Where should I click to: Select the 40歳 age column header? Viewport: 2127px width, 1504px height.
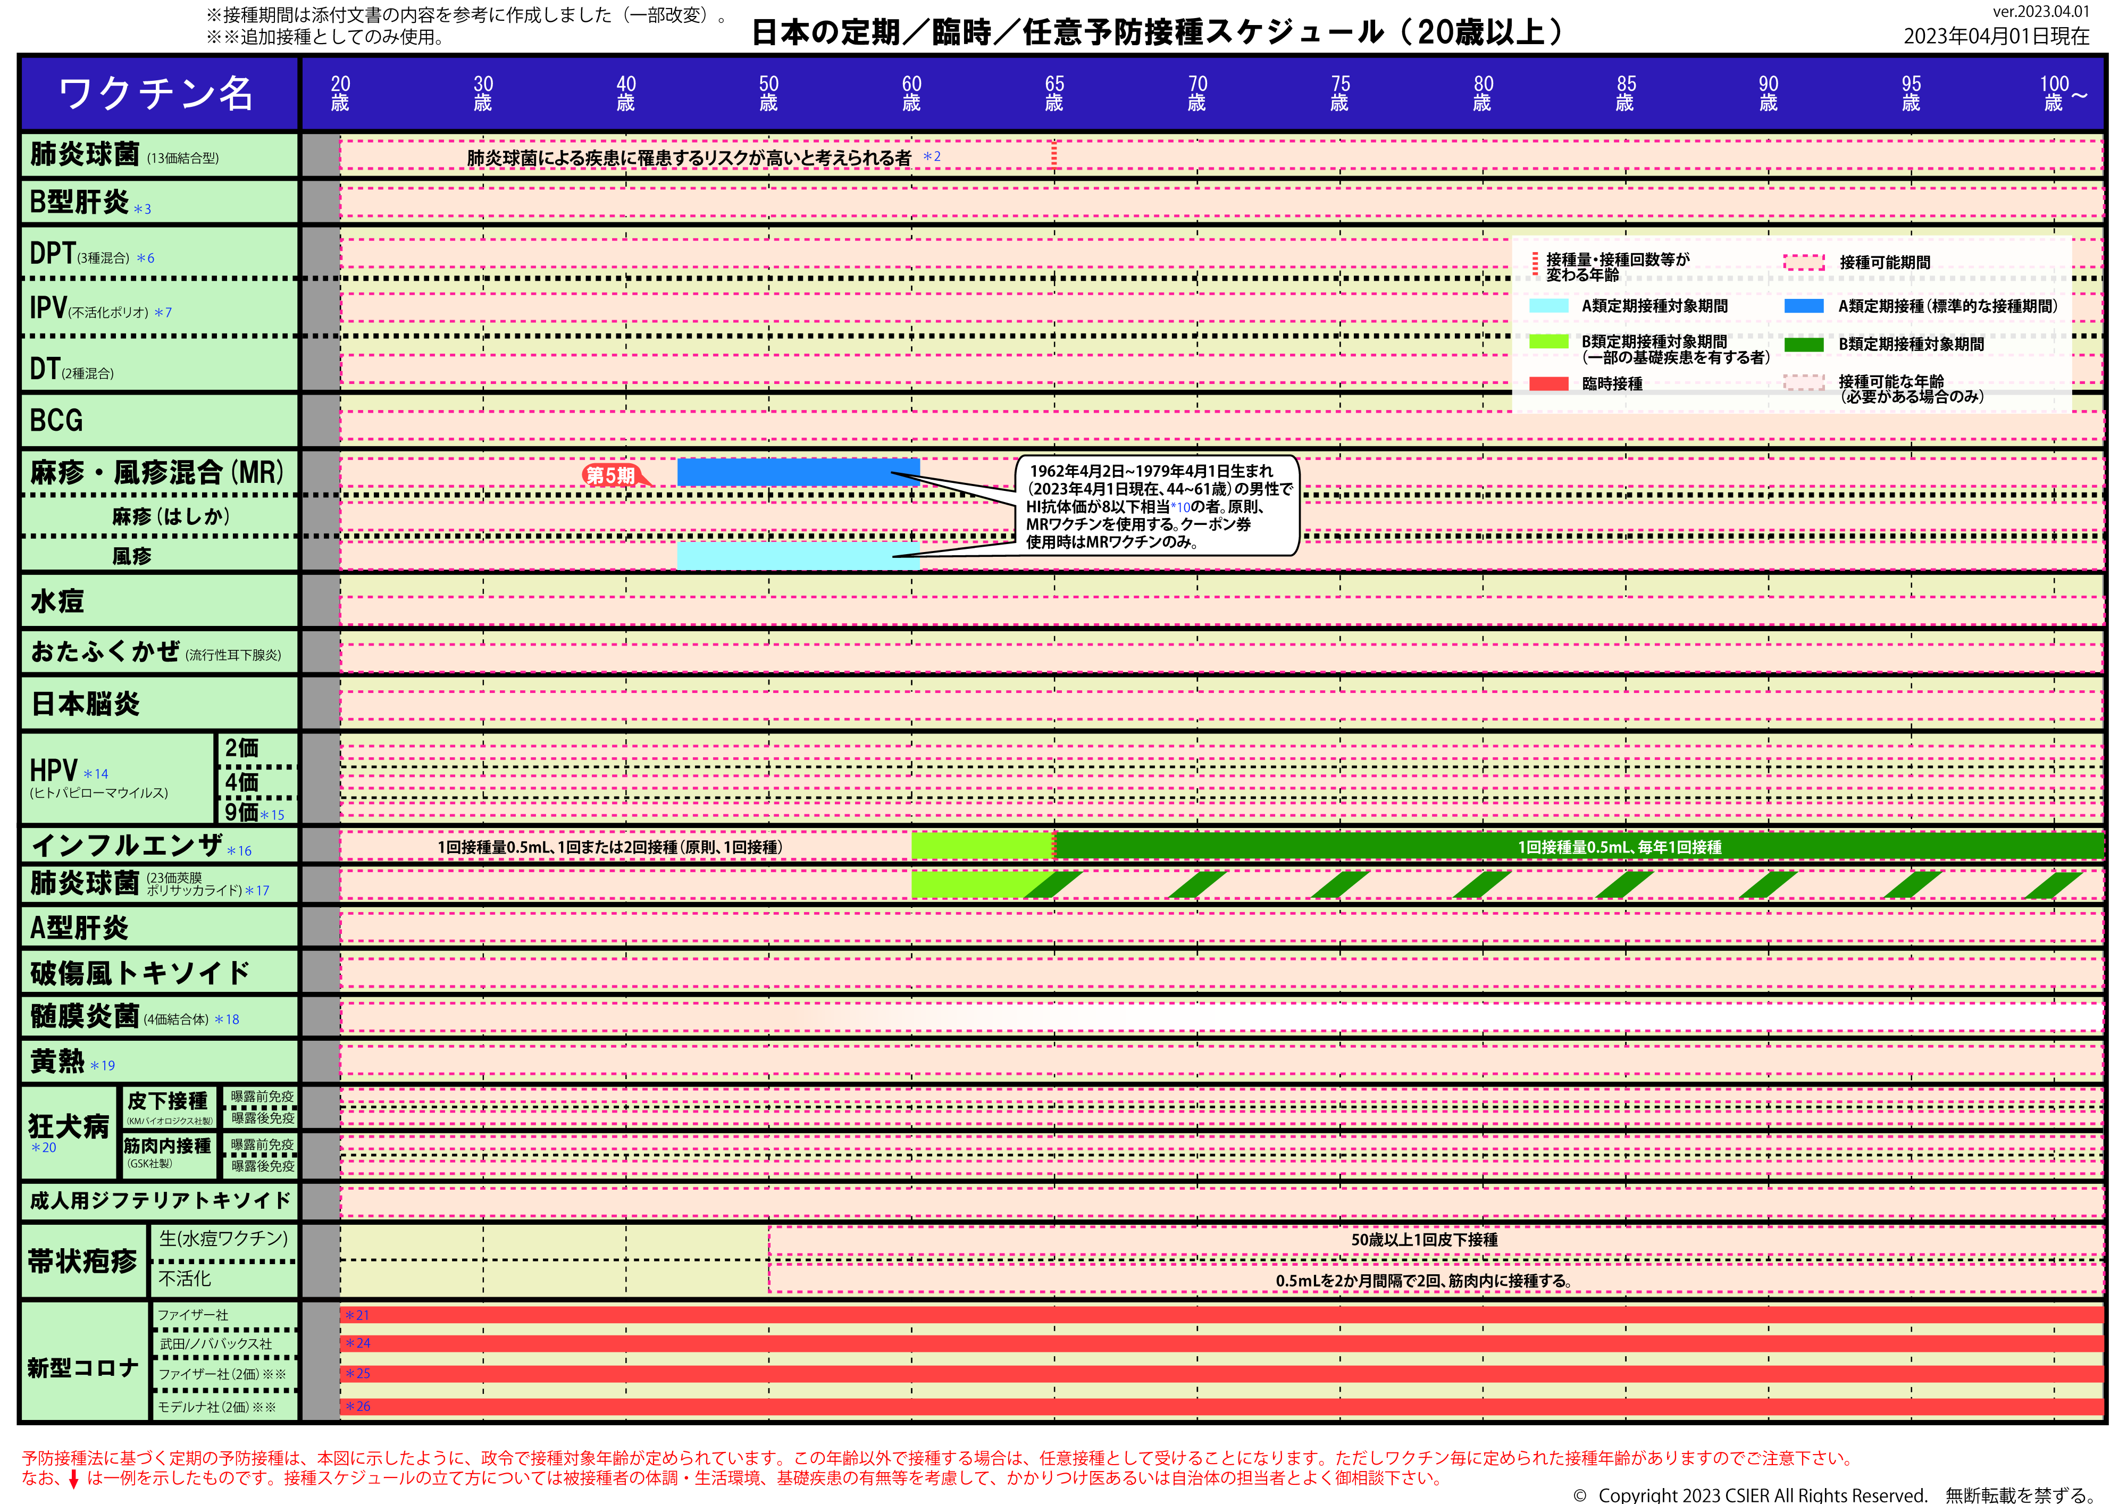coord(625,94)
